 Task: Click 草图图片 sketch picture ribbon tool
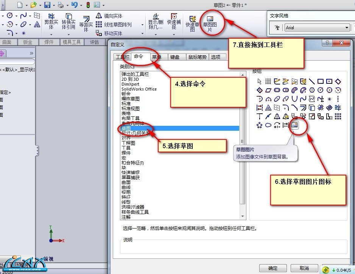(210, 24)
